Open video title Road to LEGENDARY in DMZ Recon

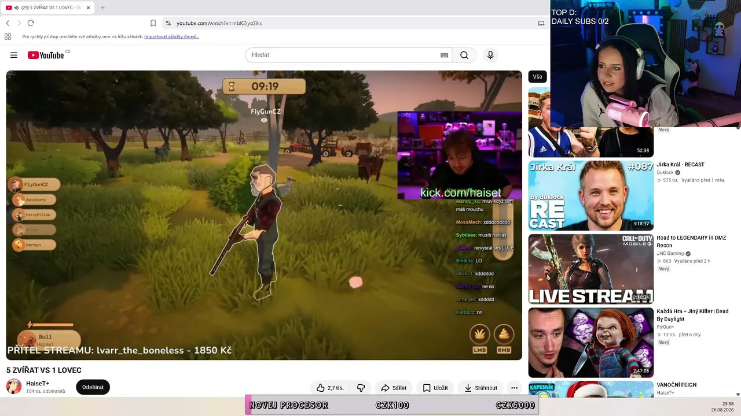(691, 242)
